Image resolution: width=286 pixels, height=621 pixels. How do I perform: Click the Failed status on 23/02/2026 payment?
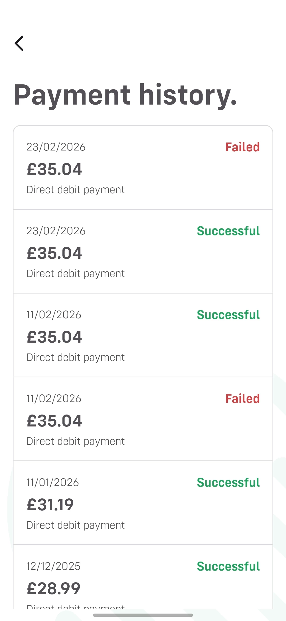click(242, 147)
